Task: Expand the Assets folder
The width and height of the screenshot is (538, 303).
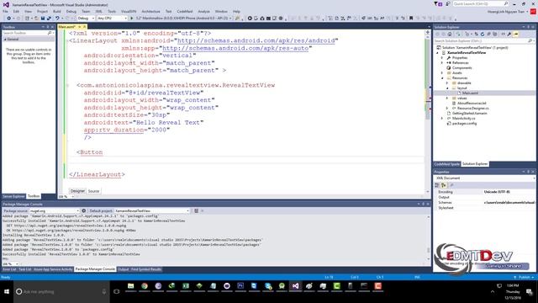Action: [442, 73]
